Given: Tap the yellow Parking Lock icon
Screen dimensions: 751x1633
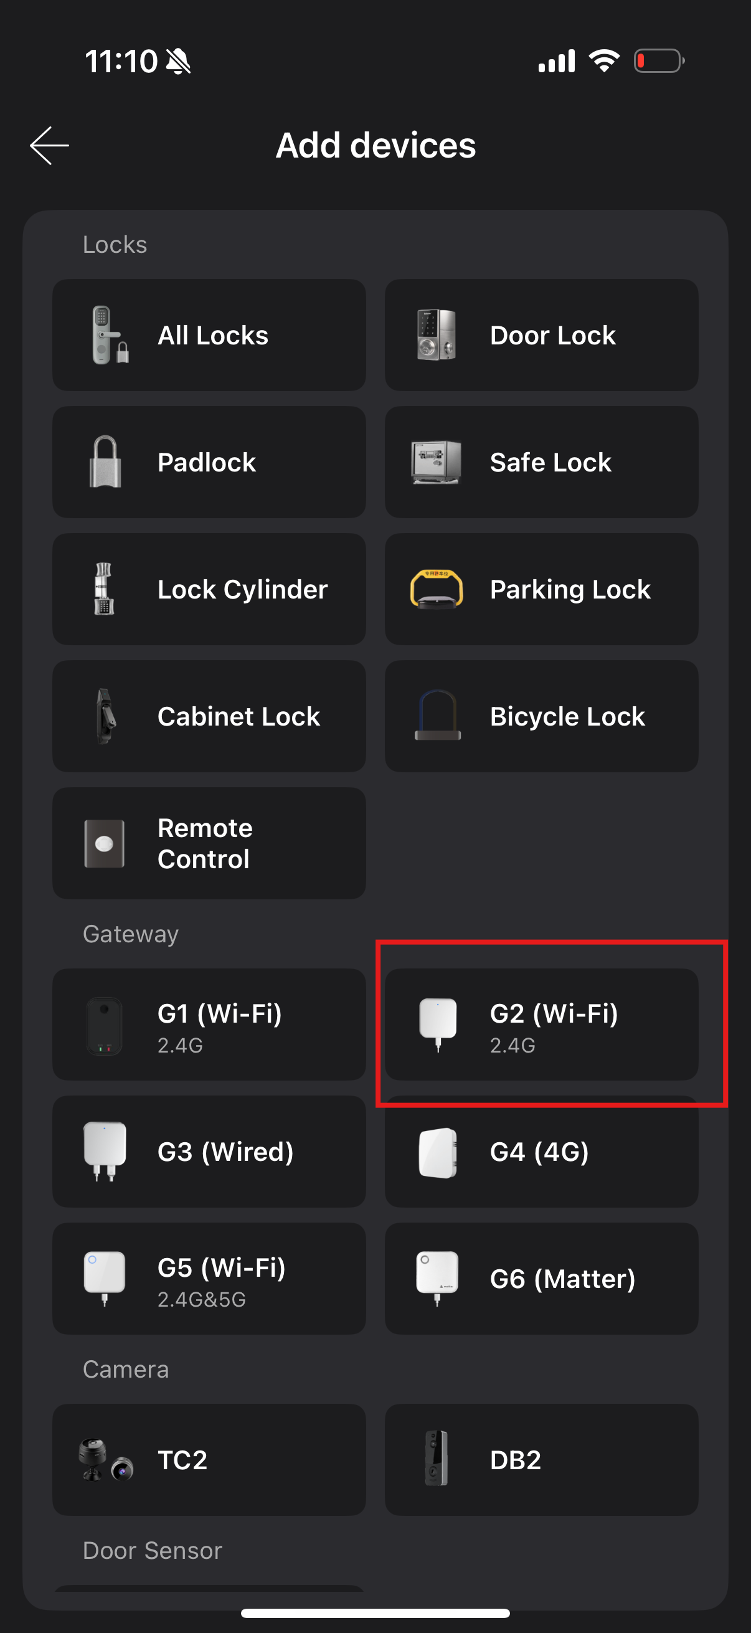Looking at the screenshot, I should (x=436, y=590).
